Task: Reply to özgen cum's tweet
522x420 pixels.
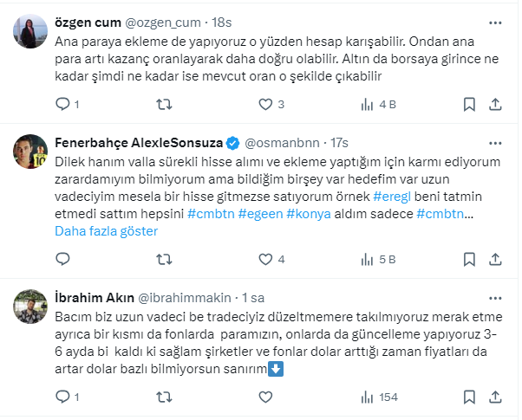Action: (x=62, y=104)
